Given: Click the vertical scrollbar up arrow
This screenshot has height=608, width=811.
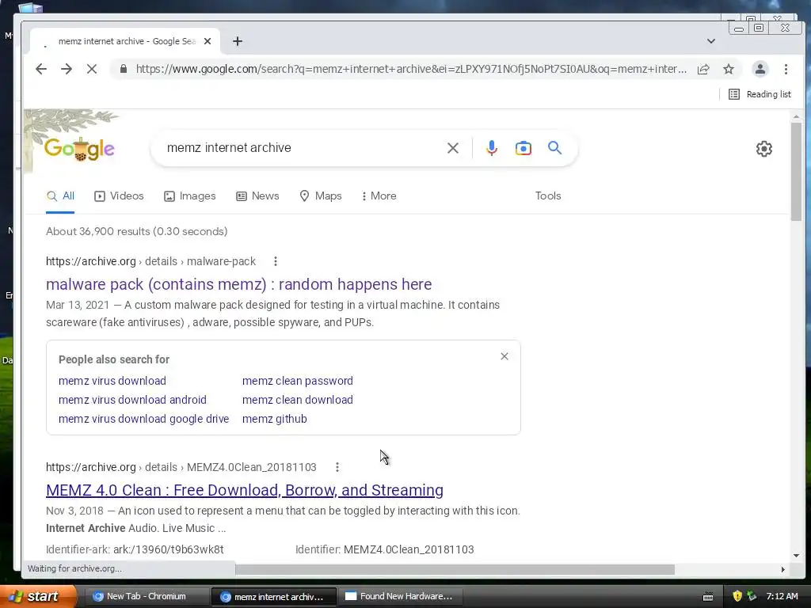Looking at the screenshot, I should coord(796,117).
